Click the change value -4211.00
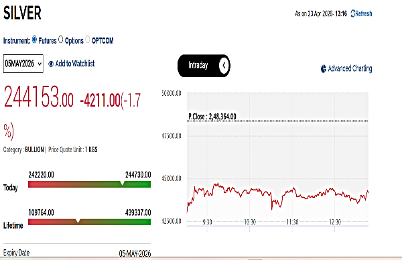The height and width of the screenshot is (260, 402). click(100, 101)
